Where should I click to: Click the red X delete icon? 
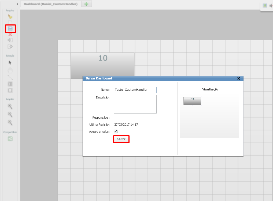[10, 34]
